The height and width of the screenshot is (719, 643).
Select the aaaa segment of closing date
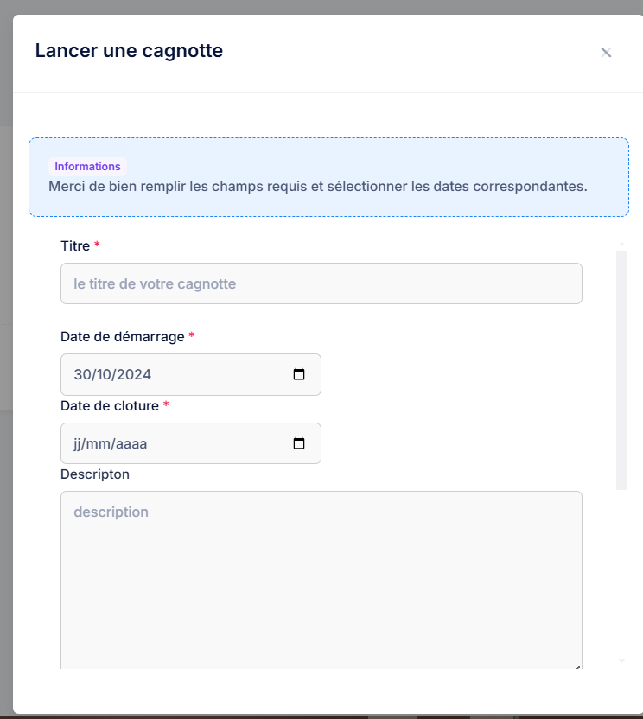131,444
